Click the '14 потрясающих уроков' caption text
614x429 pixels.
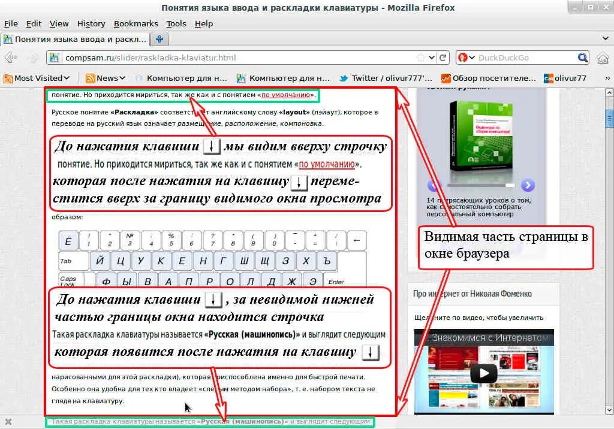coord(478,207)
